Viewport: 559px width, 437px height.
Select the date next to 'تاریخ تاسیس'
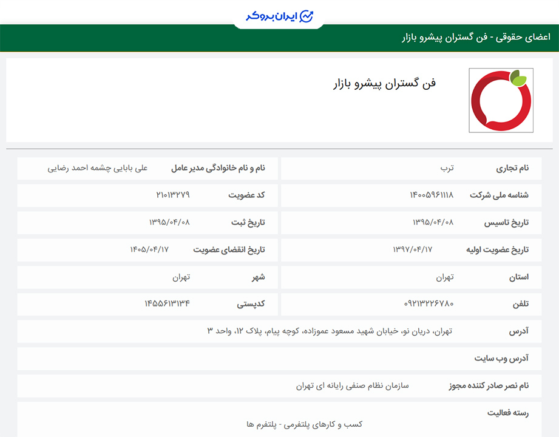tap(433, 222)
